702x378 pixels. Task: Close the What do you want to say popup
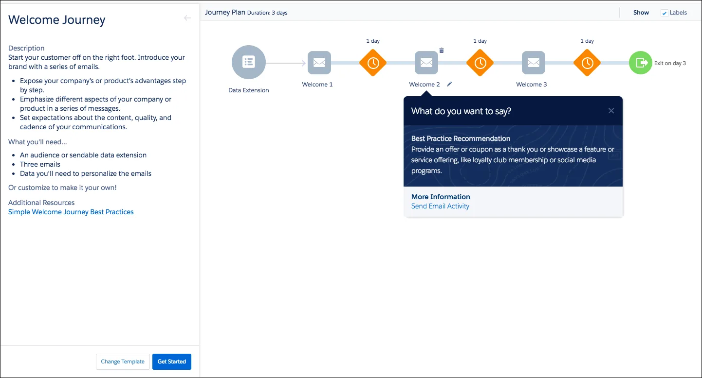(611, 111)
